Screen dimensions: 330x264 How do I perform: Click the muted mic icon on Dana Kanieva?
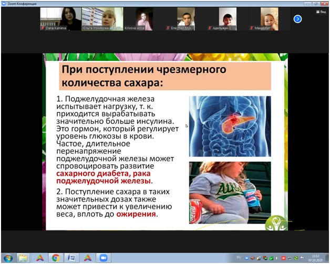43,27
